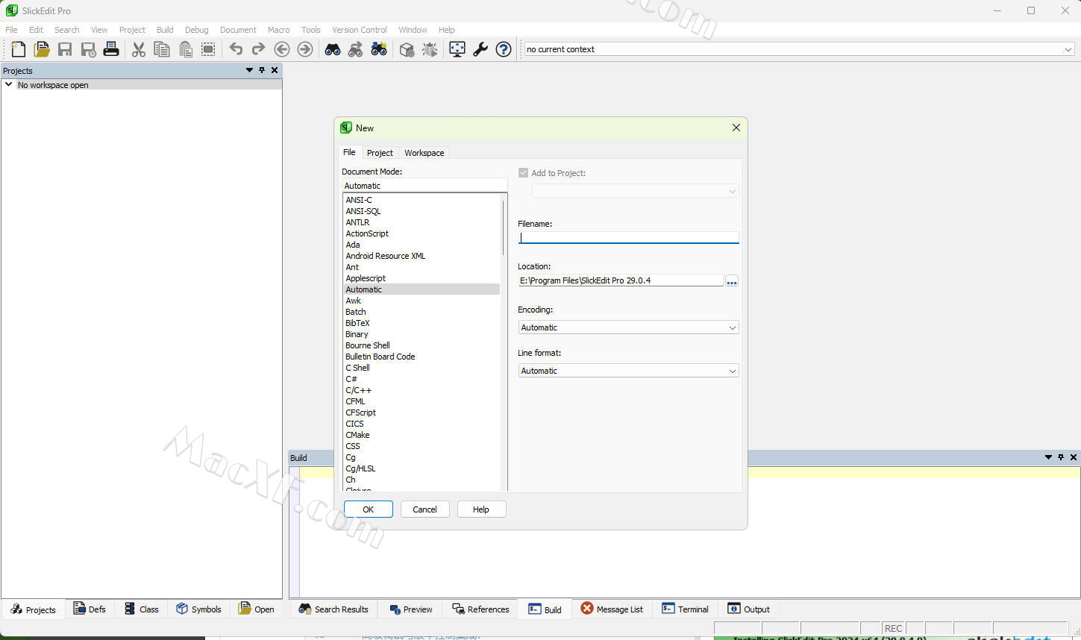Toggle the Add to Project checkbox

point(523,173)
